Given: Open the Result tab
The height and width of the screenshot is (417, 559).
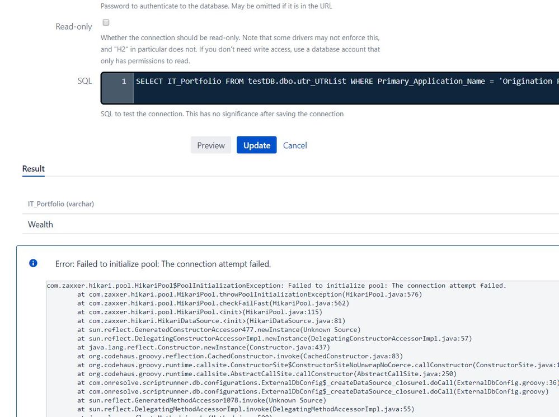Looking at the screenshot, I should (34, 169).
